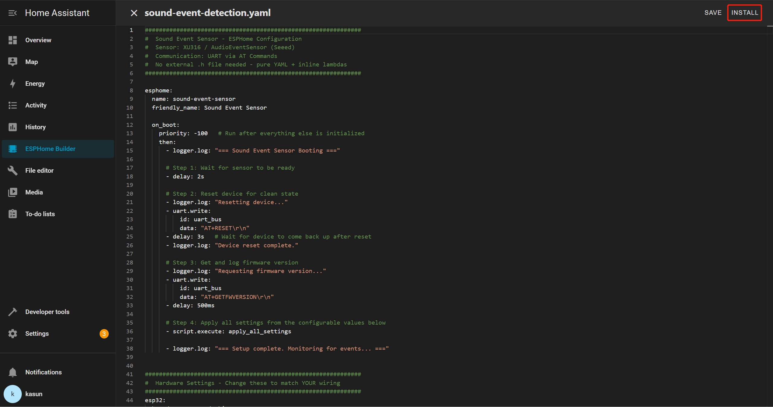
Task: Open the To-do lists clipboard icon
Action: (x=12, y=214)
